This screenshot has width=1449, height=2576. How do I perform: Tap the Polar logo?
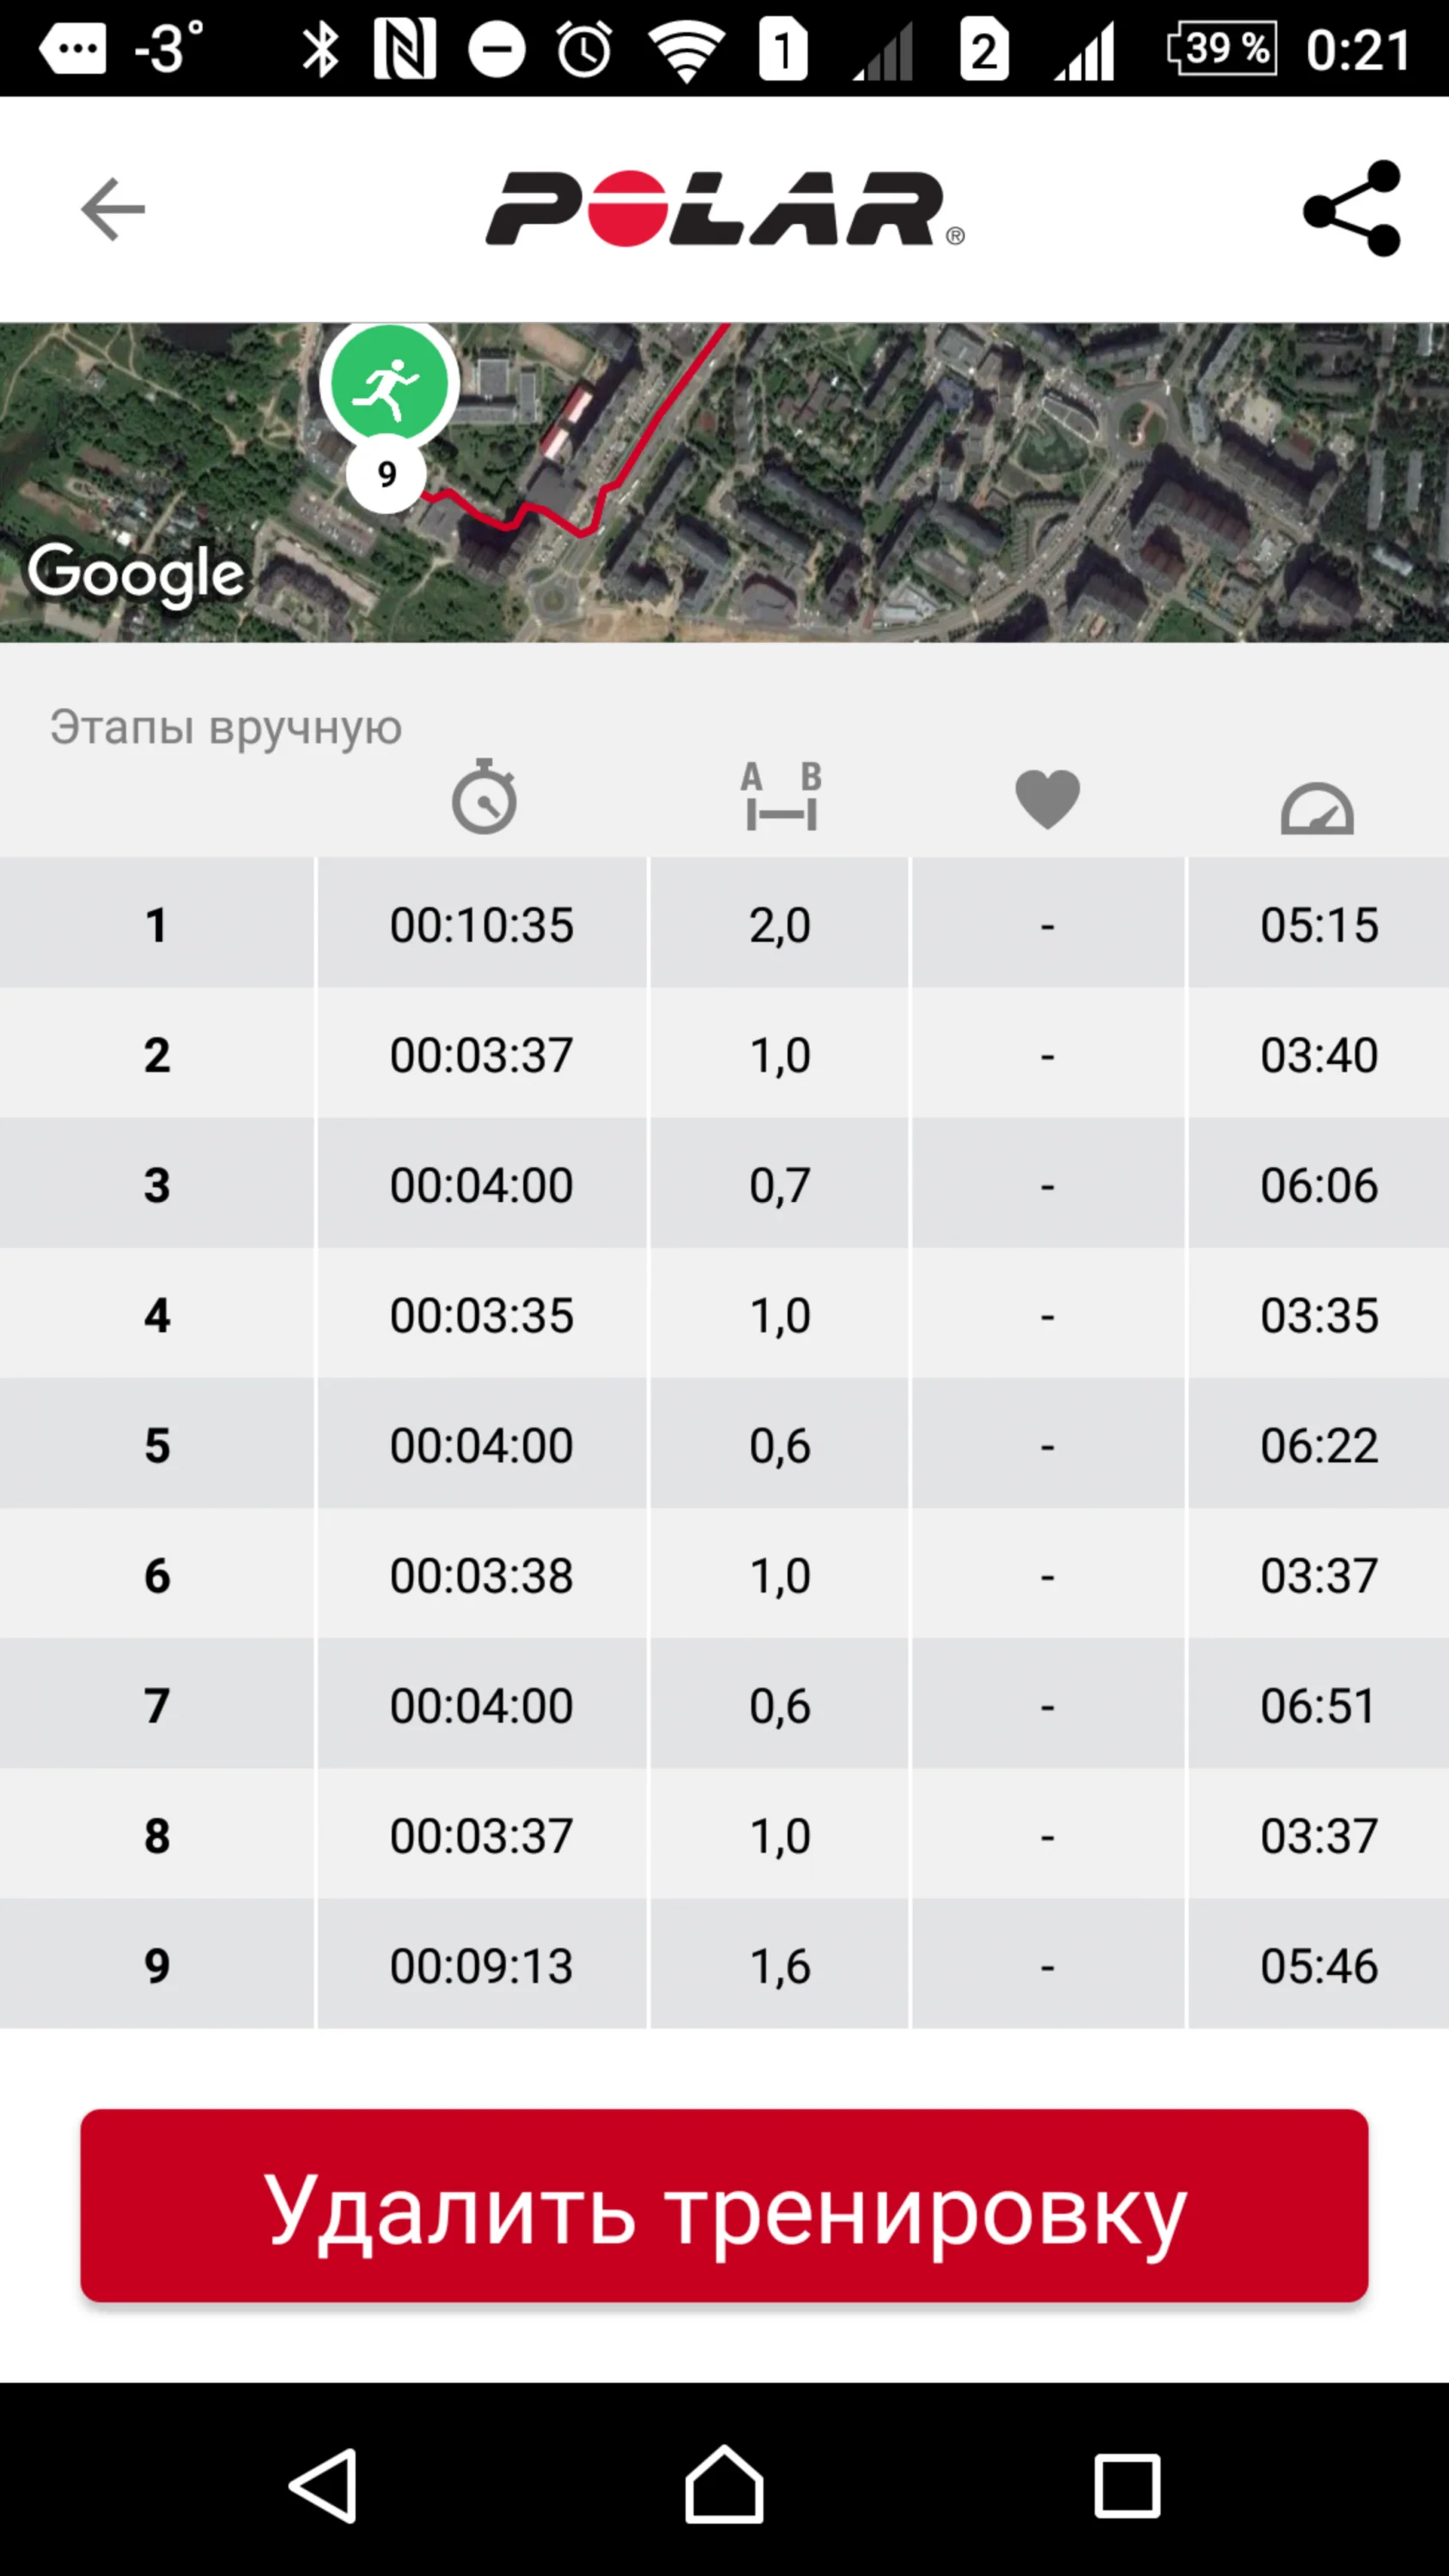[724, 209]
